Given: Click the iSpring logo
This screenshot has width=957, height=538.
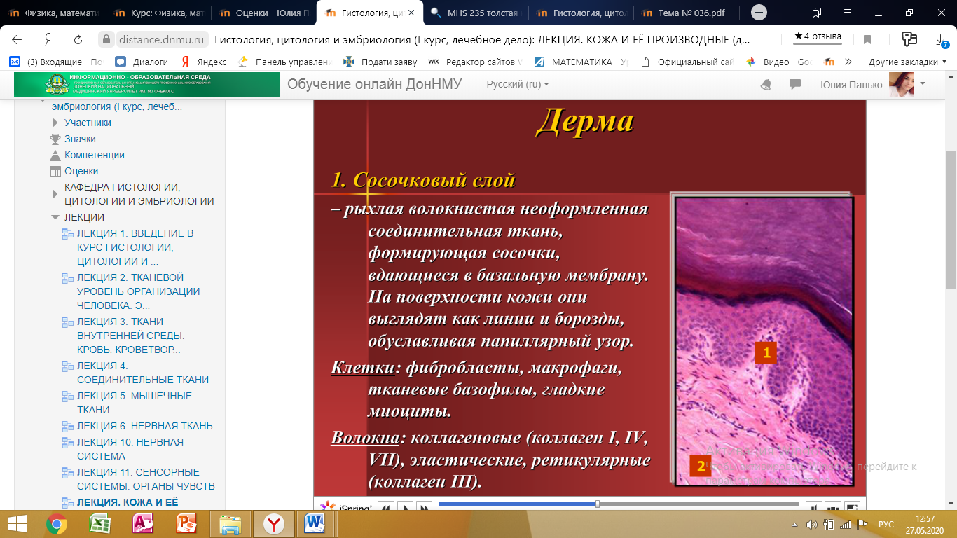Looking at the screenshot, I should tap(346, 507).
